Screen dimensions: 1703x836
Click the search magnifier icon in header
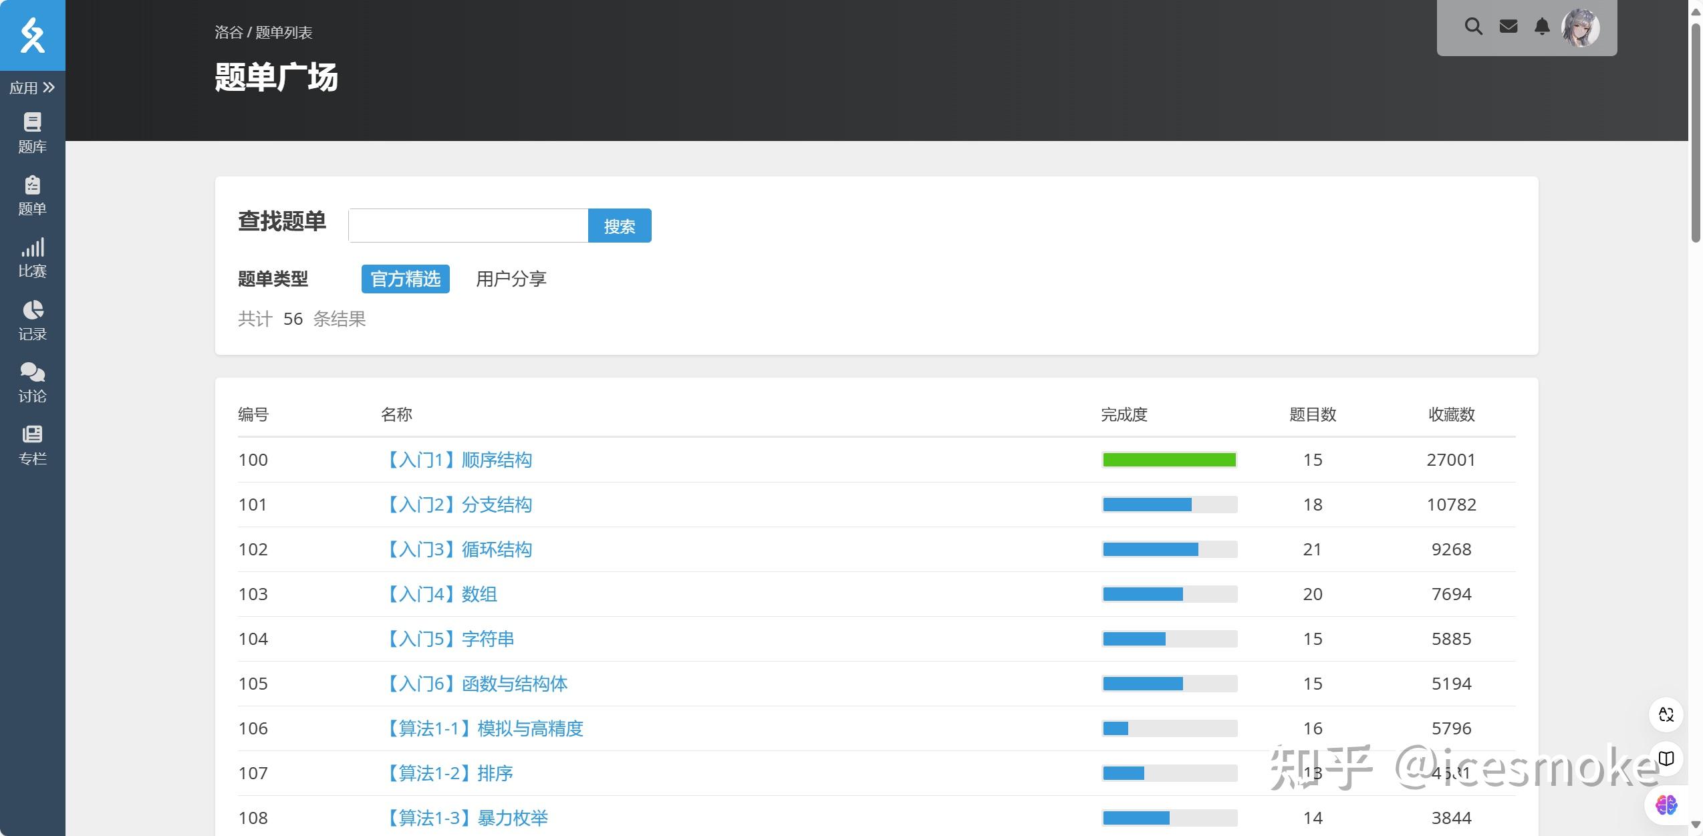coord(1473,27)
